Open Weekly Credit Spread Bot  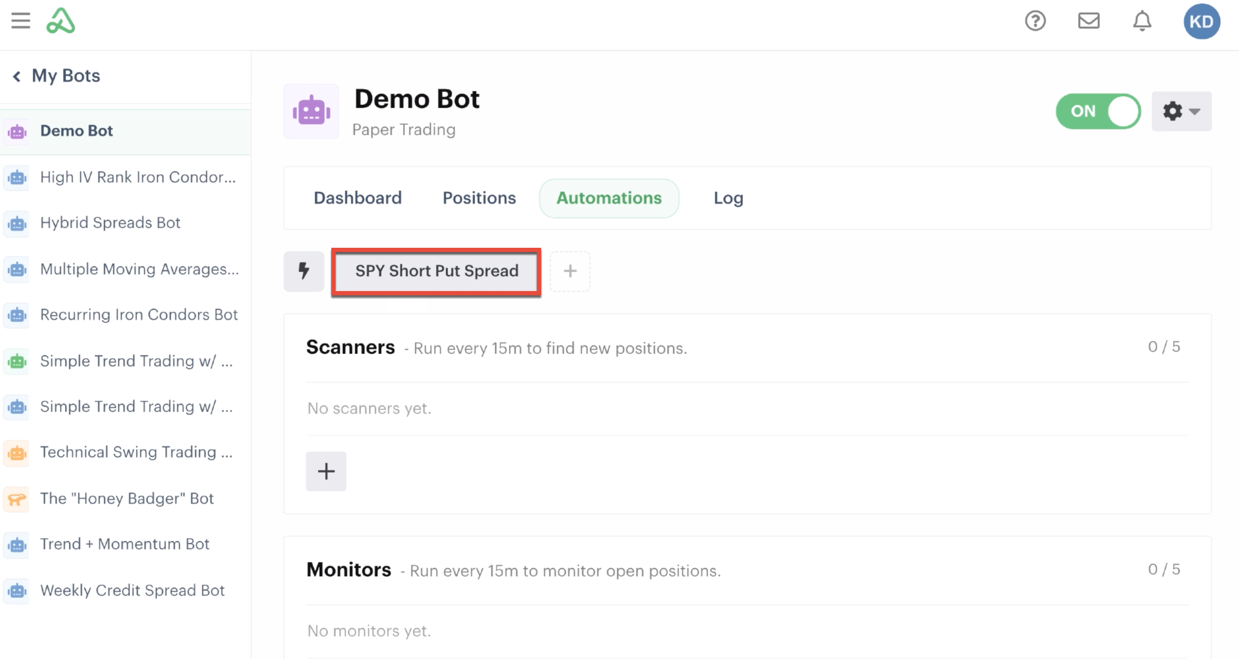[125, 590]
